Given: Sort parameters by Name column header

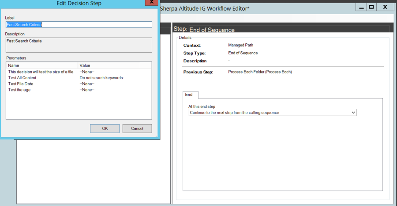Looking at the screenshot, I should (42, 65).
